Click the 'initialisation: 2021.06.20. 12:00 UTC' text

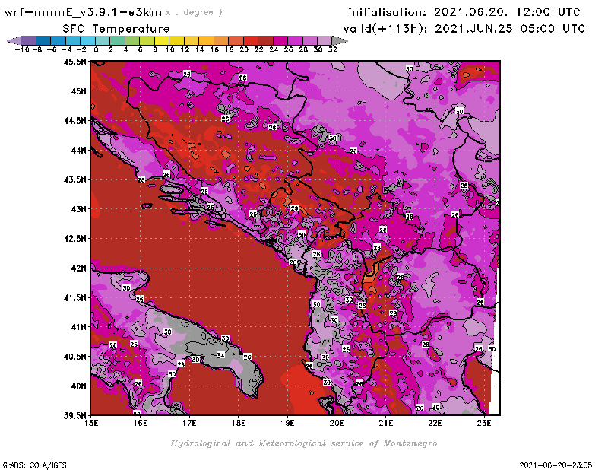(x=464, y=12)
